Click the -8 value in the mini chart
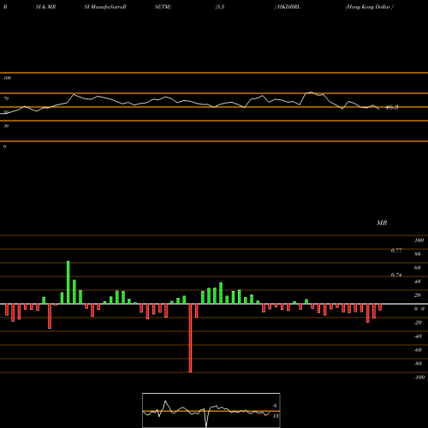Viewport: 428px width, 428px height. [275, 406]
